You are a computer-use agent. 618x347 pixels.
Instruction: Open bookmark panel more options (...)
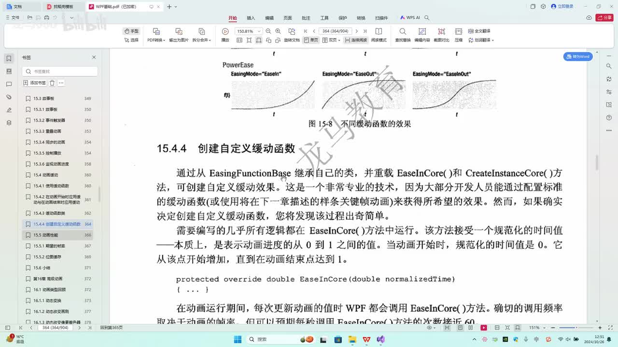coord(61,83)
